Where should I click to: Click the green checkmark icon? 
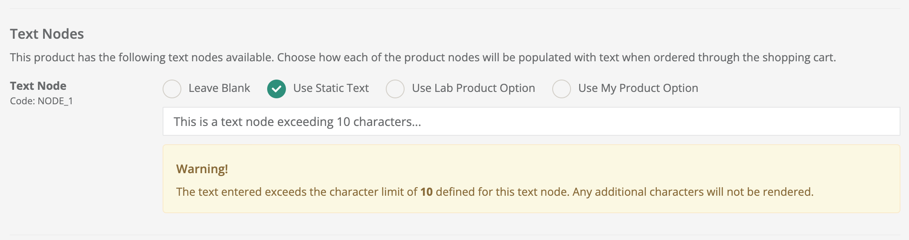[x=277, y=89]
